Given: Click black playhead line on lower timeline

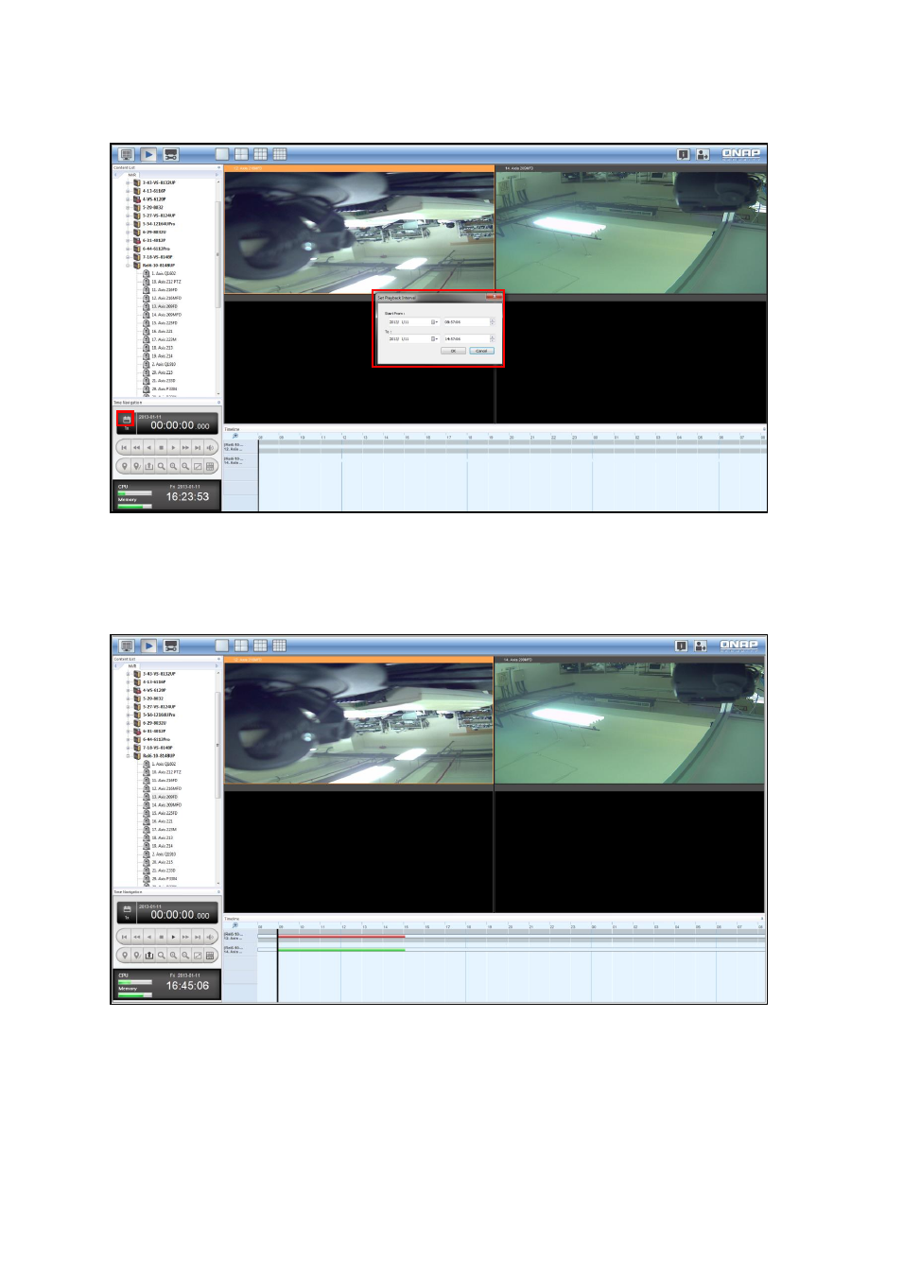Looking at the screenshot, I should tap(277, 964).
